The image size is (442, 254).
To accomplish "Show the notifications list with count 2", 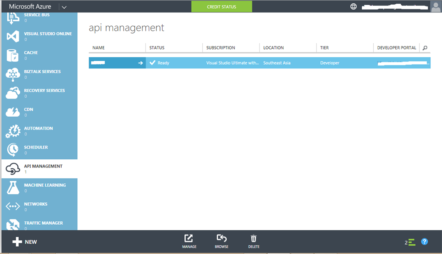I will (410, 242).
